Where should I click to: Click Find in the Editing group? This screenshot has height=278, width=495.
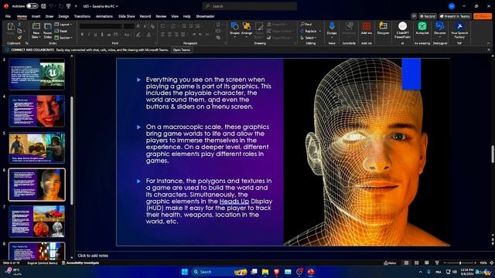(x=306, y=24)
